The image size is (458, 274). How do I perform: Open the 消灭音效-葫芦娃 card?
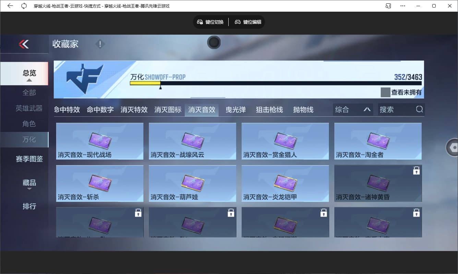point(192,183)
